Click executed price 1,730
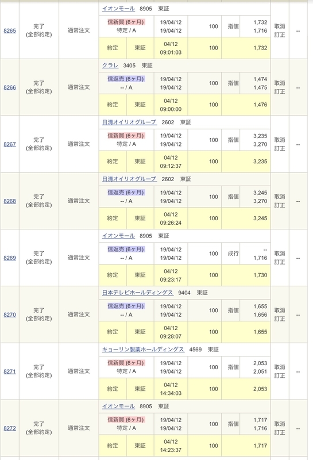This screenshot has width=313, height=460. pos(260,275)
